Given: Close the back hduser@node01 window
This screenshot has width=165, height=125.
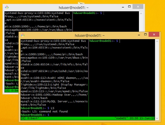Looking at the screenshot, I should [x=138, y=7].
